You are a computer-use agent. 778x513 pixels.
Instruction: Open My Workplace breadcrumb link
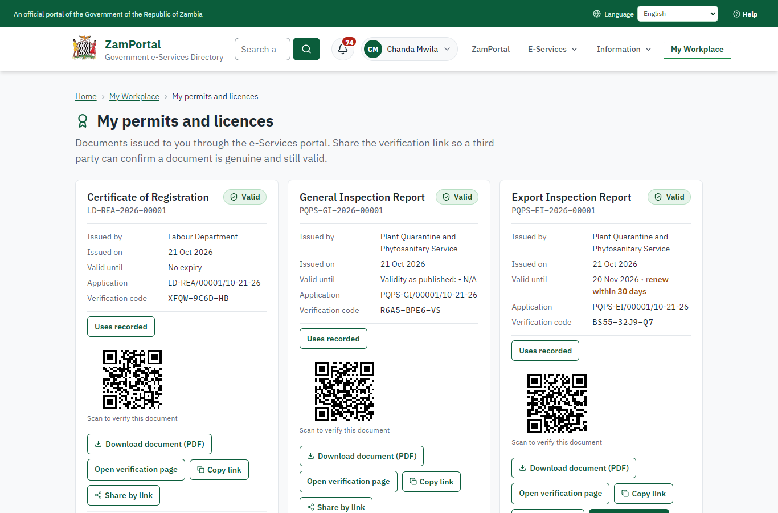tap(134, 96)
